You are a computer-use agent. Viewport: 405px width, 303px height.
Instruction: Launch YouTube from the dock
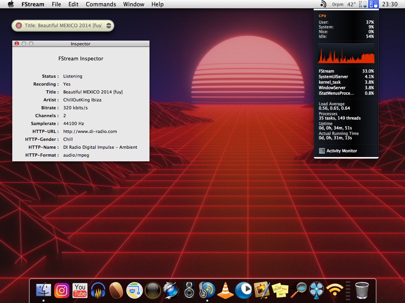tap(80, 290)
